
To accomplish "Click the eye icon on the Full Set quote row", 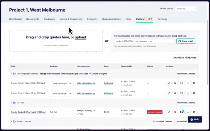I will pyautogui.click(x=175, y=112).
